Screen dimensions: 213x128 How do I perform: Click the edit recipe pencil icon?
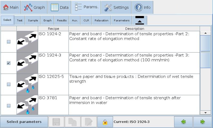pos(89,122)
